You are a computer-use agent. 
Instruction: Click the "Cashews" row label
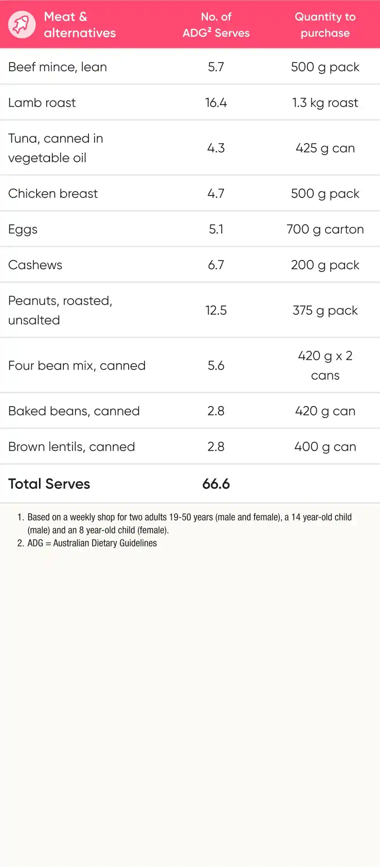[35, 265]
